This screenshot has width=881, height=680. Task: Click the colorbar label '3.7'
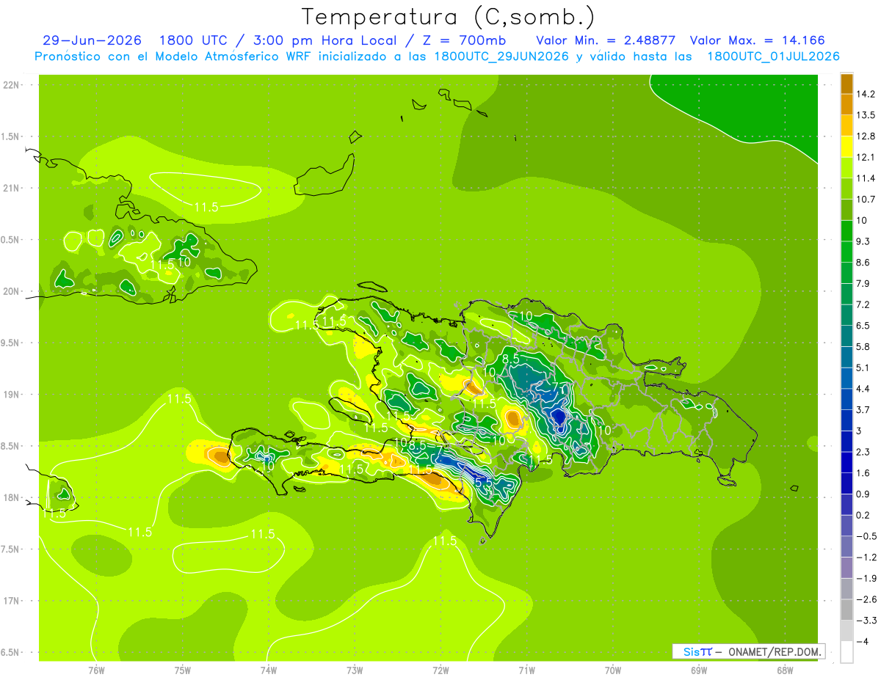point(863,409)
